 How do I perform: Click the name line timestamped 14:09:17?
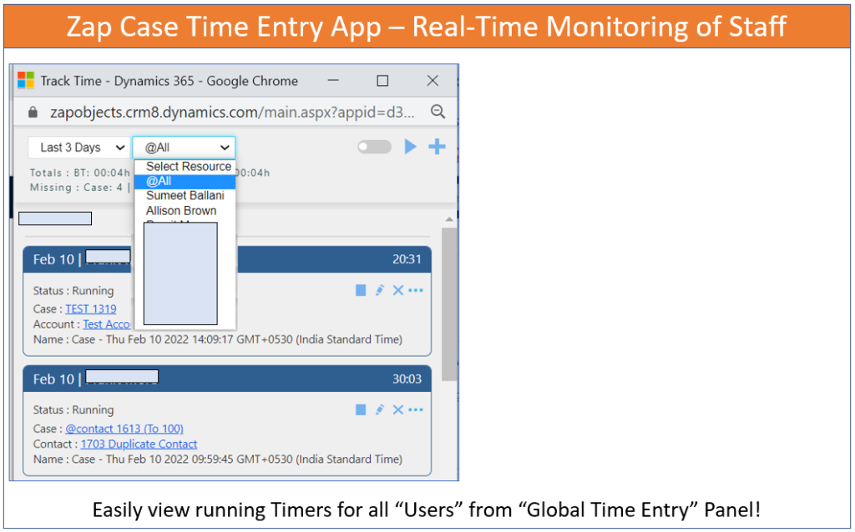pos(218,339)
